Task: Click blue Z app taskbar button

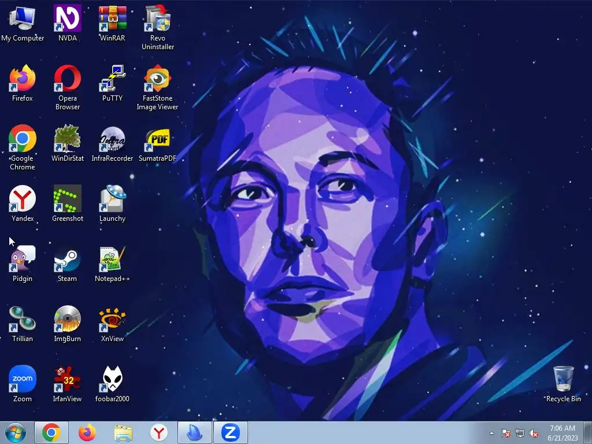Action: pyautogui.click(x=231, y=432)
